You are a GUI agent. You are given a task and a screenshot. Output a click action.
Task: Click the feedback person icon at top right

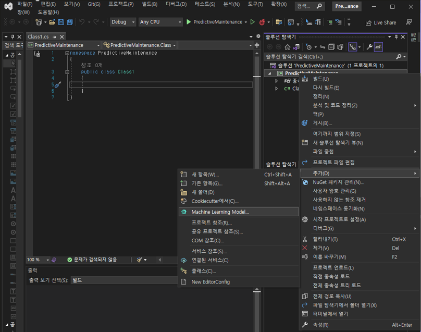click(408, 22)
